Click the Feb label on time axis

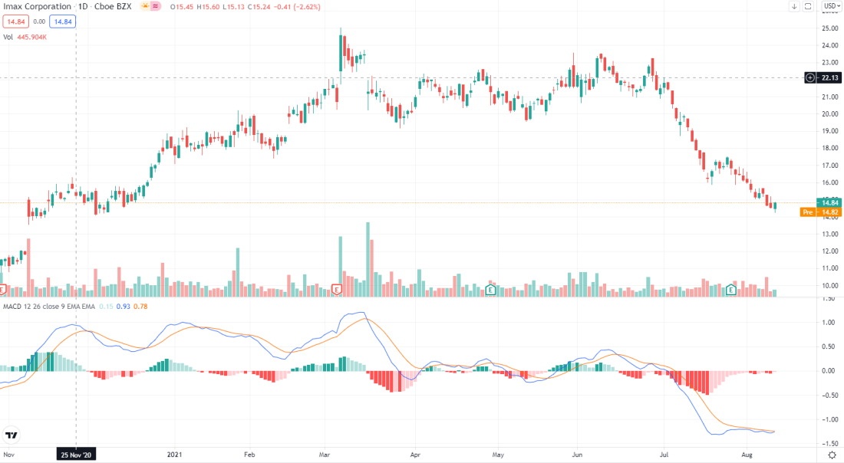(249, 455)
